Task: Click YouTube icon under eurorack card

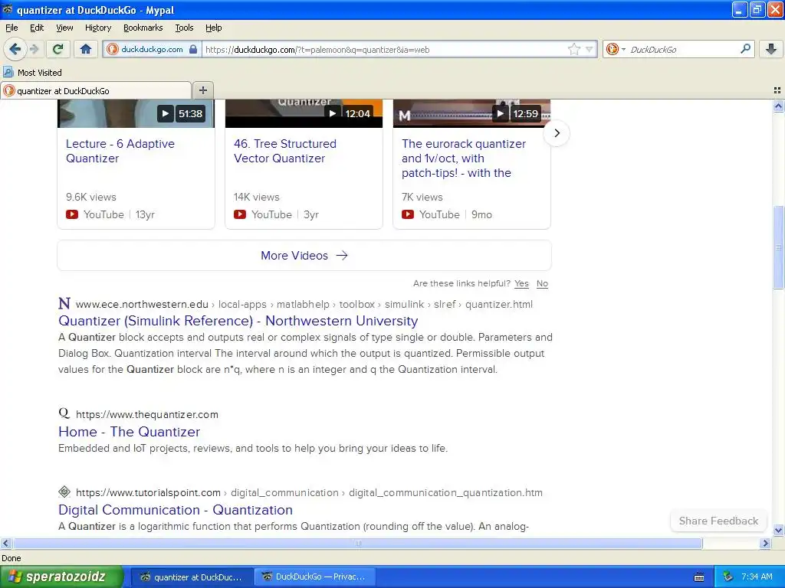Action: 408,214
